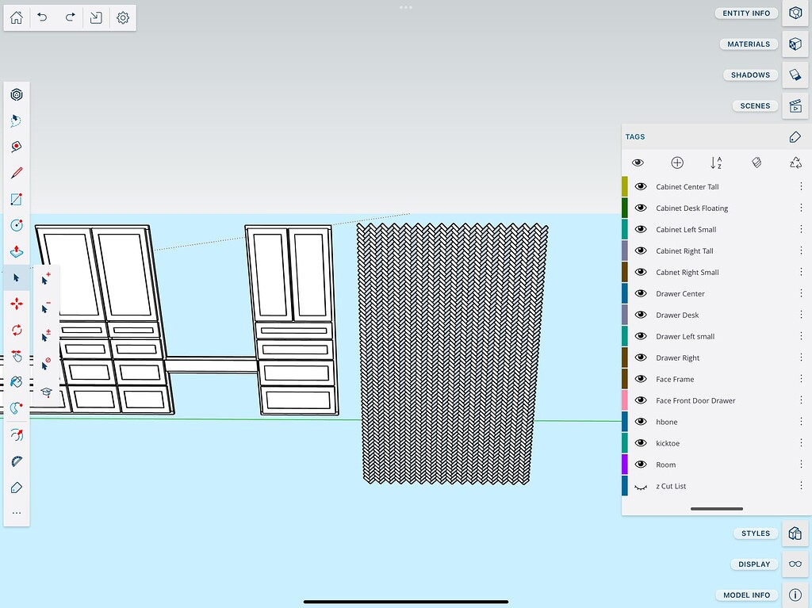The height and width of the screenshot is (608, 812).
Task: Open Cabinet Right Tall tag overflow menu
Action: pos(802,250)
